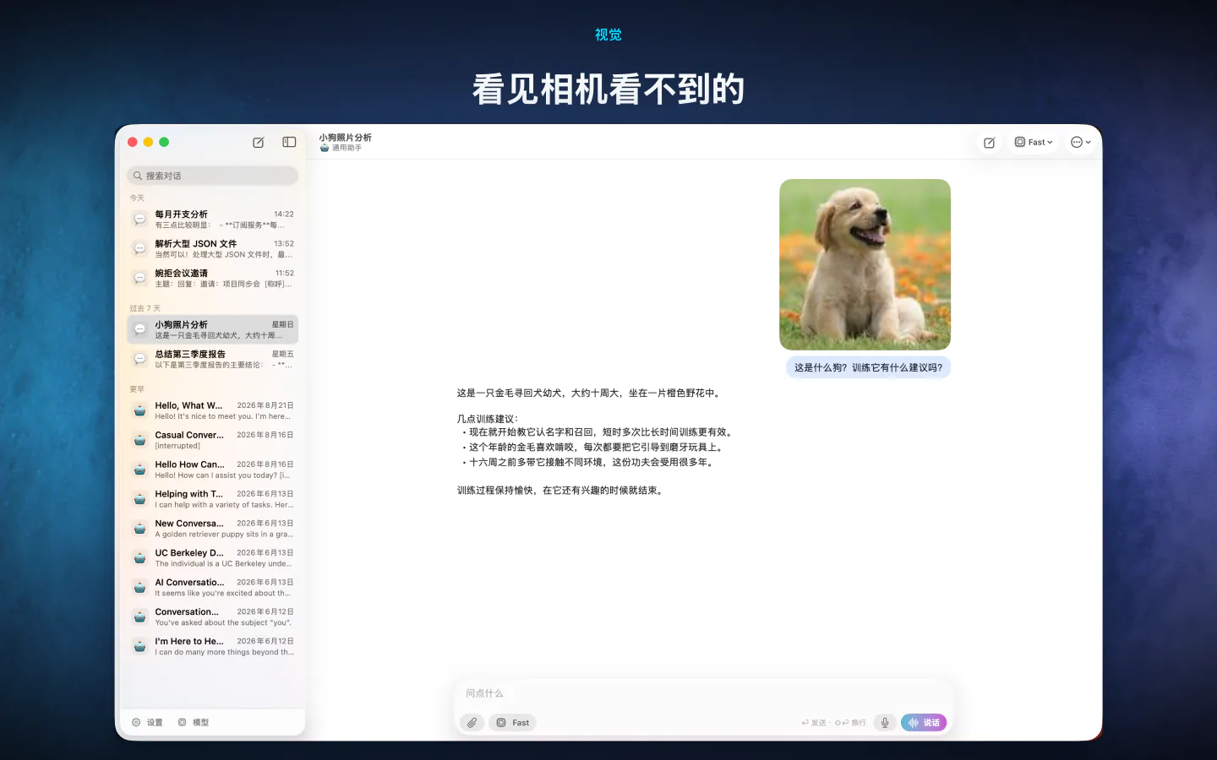The height and width of the screenshot is (760, 1217).
Task: Open the New Conversa... conversation
Action: pos(213,529)
